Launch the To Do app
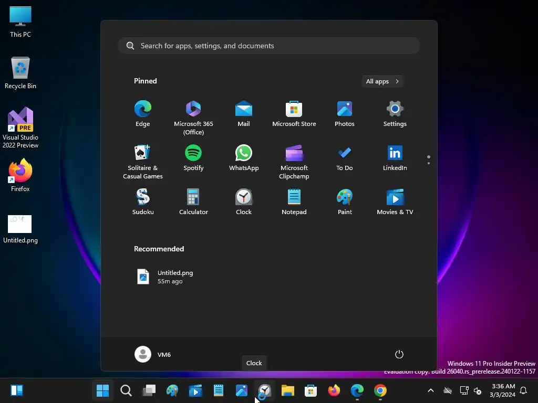The width and height of the screenshot is (538, 403). click(345, 158)
